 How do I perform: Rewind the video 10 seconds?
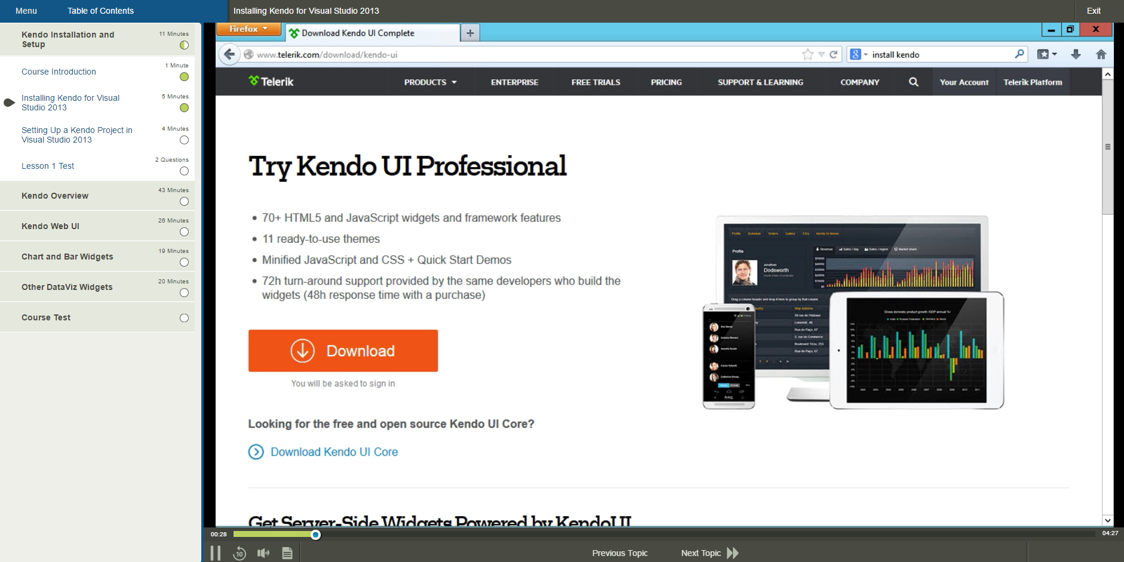239,552
